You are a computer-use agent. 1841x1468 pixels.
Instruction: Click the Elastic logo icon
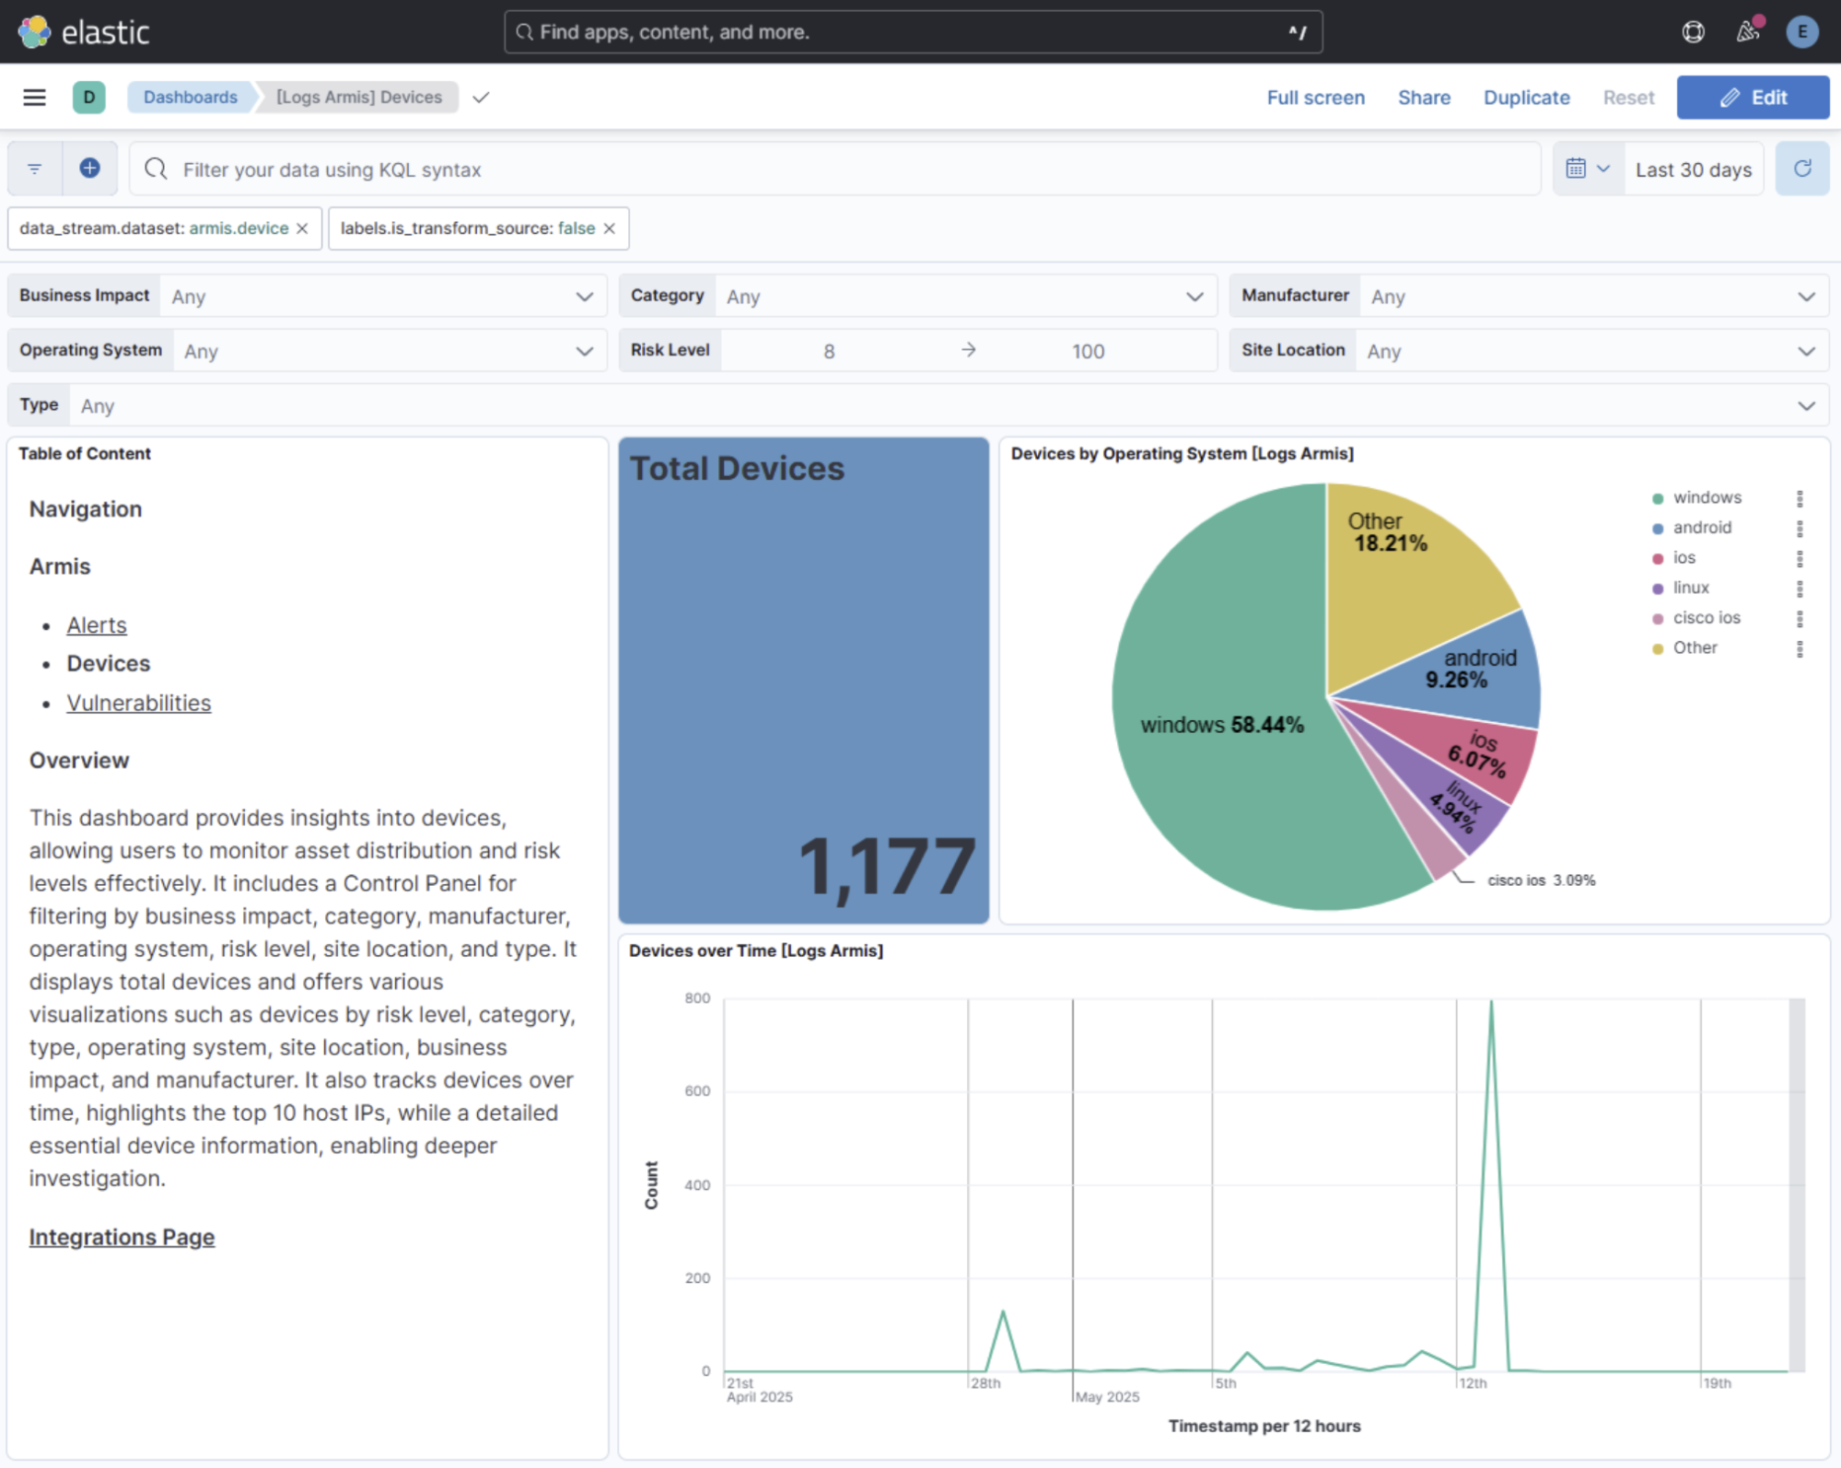[x=34, y=32]
